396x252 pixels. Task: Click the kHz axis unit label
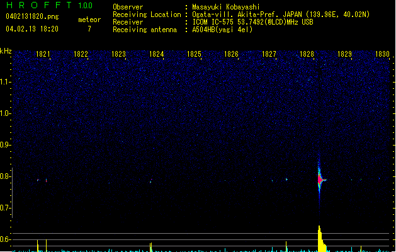click(6, 51)
